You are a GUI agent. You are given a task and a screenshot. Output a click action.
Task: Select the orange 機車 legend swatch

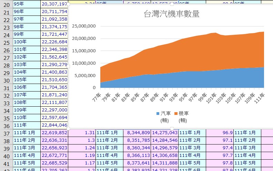pyautogui.click(x=176, y=113)
